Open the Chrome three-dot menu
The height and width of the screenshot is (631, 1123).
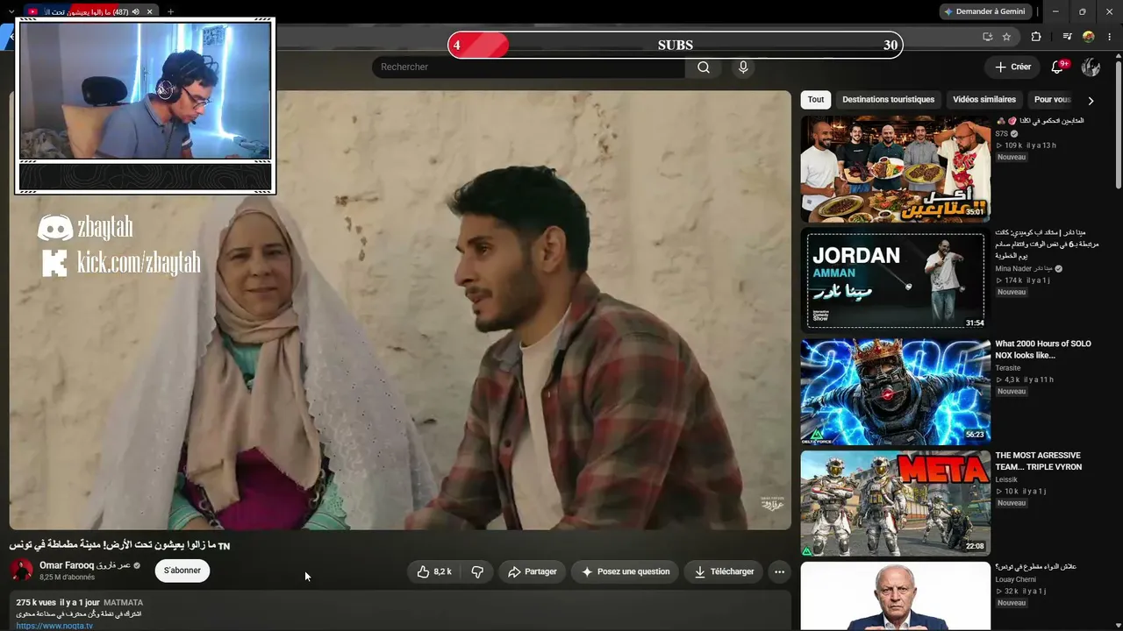(x=1110, y=37)
